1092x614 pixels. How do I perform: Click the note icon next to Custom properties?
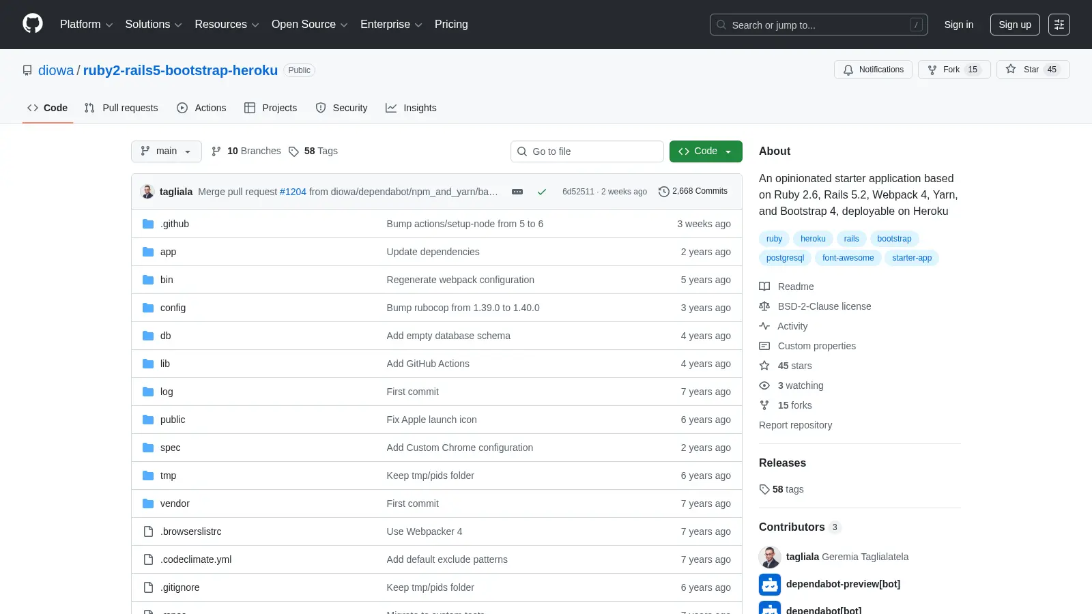point(764,346)
